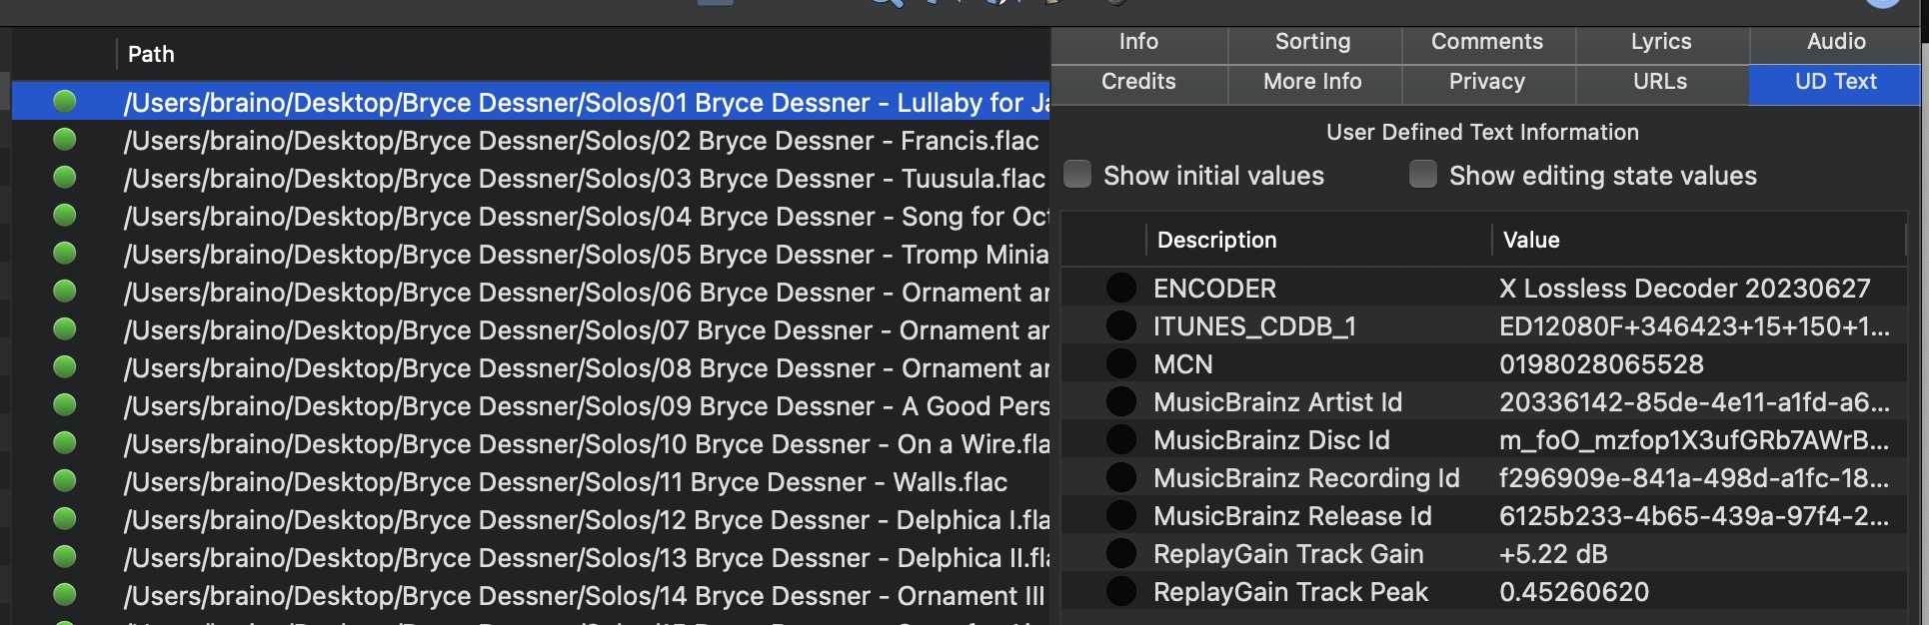
Task: Click the dot beside ReplayGain Track Gain
Action: pos(1121,554)
